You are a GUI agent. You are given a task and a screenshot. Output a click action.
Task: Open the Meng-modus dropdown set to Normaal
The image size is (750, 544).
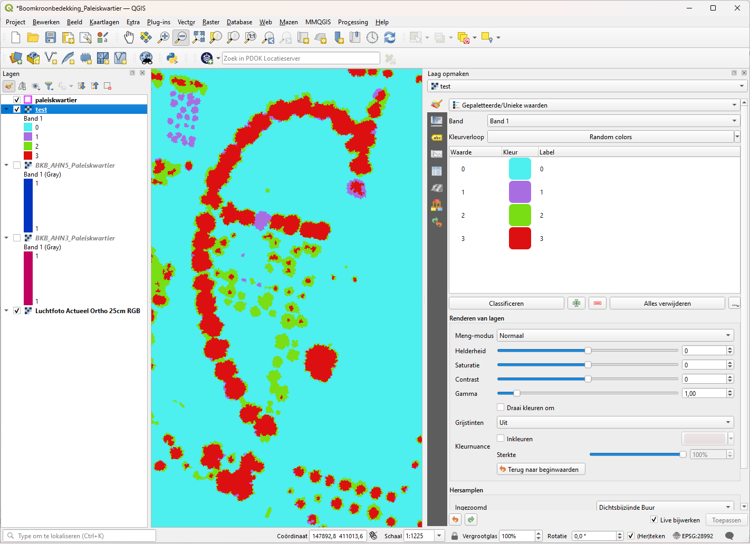pyautogui.click(x=615, y=335)
